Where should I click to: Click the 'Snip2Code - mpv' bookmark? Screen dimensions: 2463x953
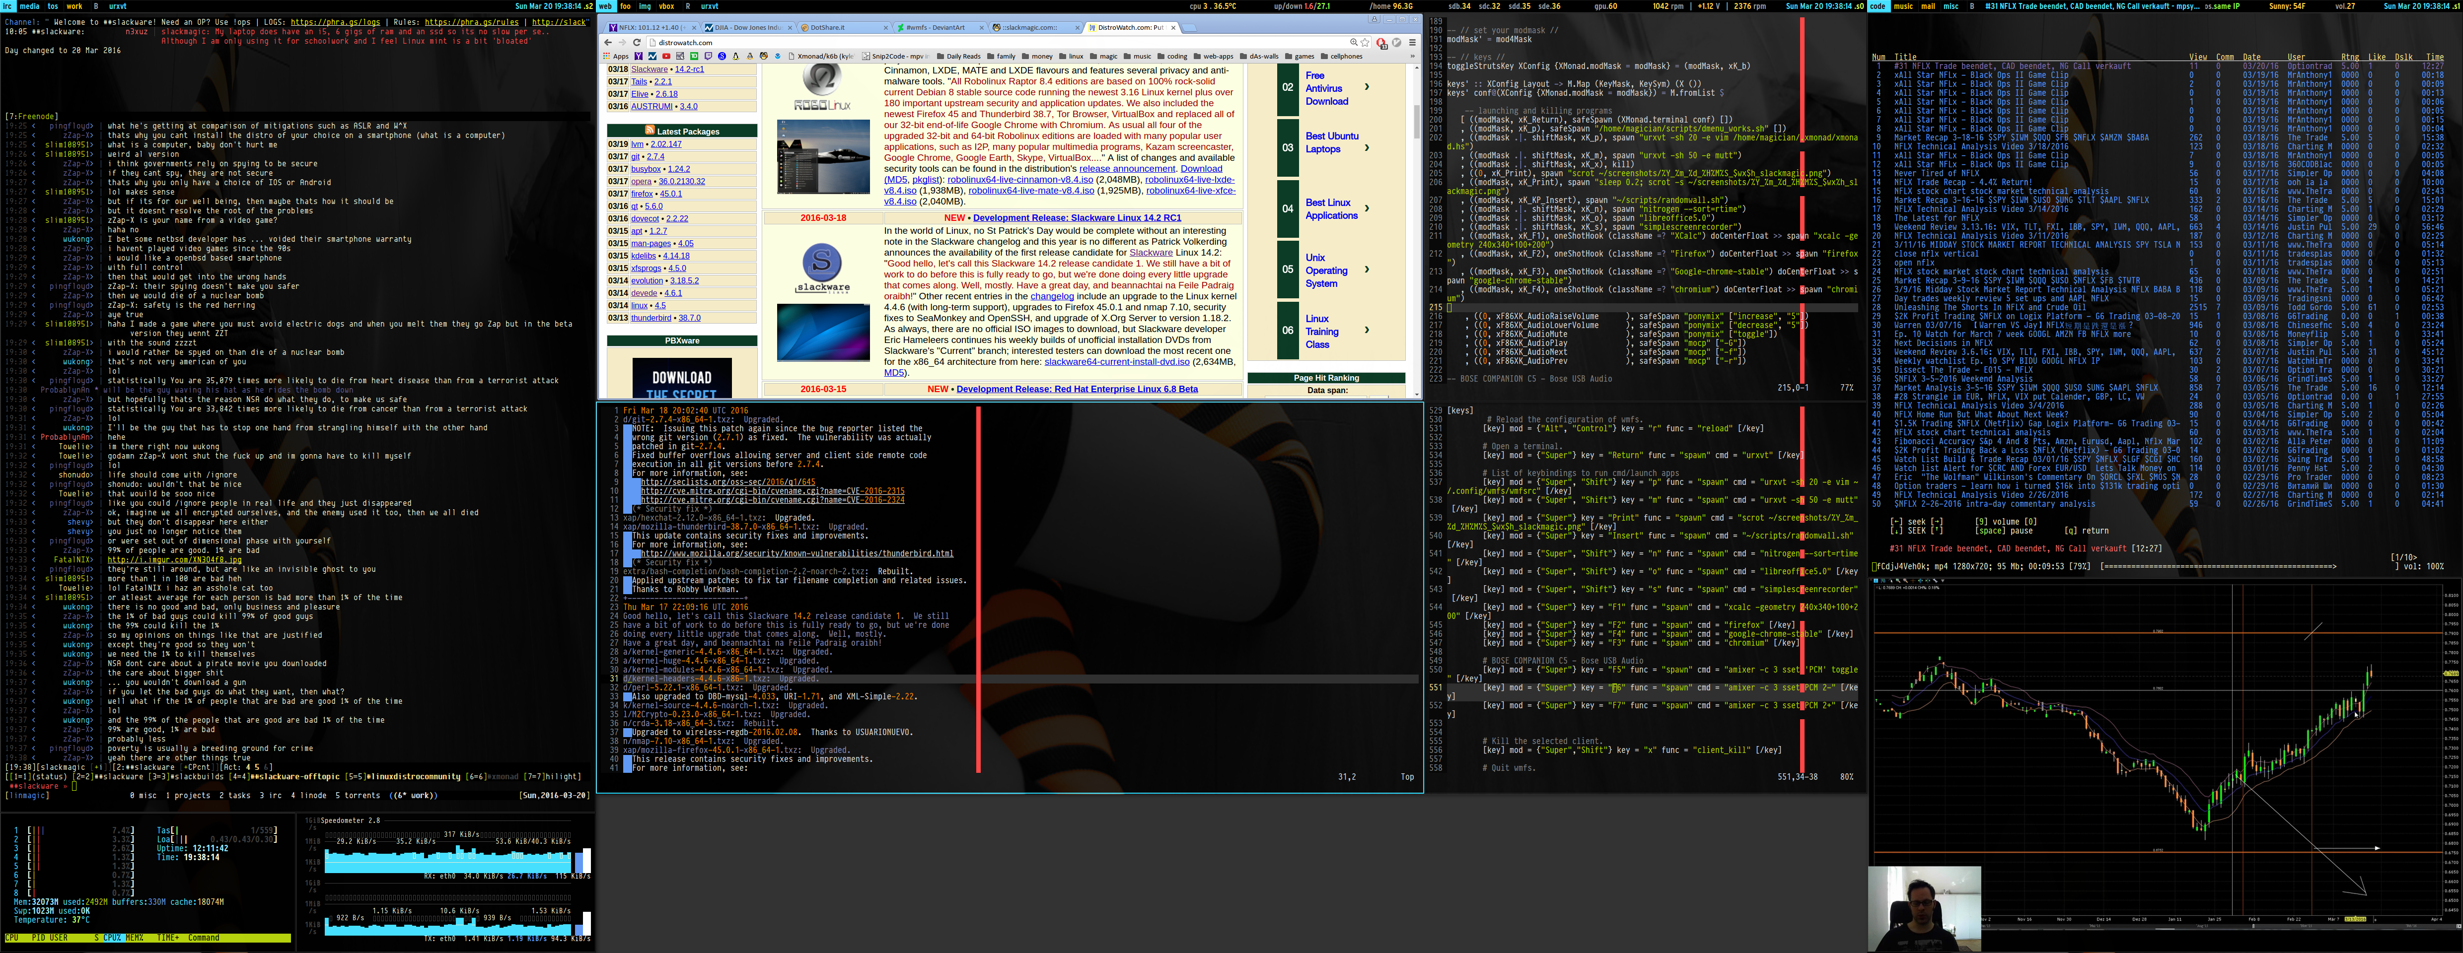point(896,57)
